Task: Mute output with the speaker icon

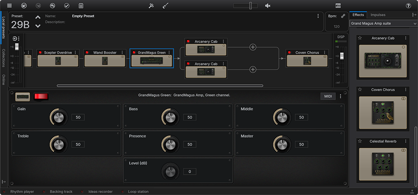Action: 268,5
